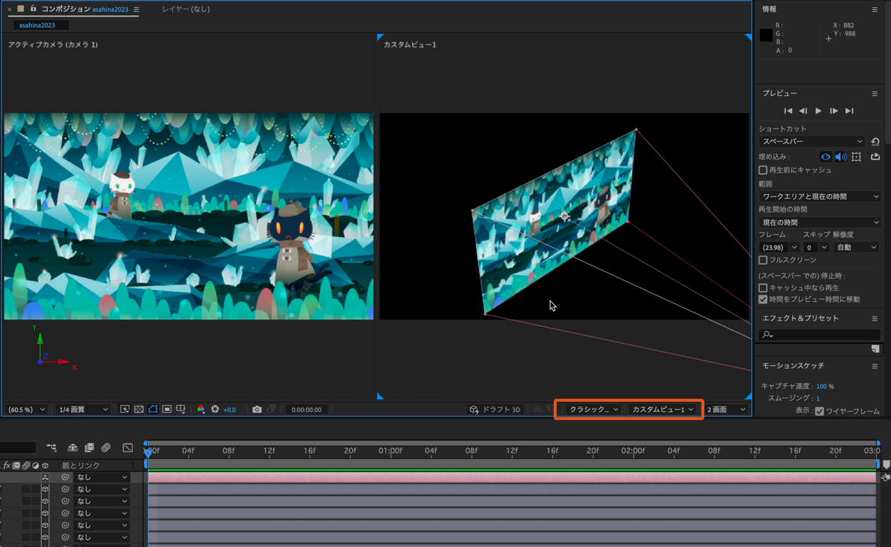Open スペースバー shortcut dropdown
891x547 pixels.
click(812, 142)
